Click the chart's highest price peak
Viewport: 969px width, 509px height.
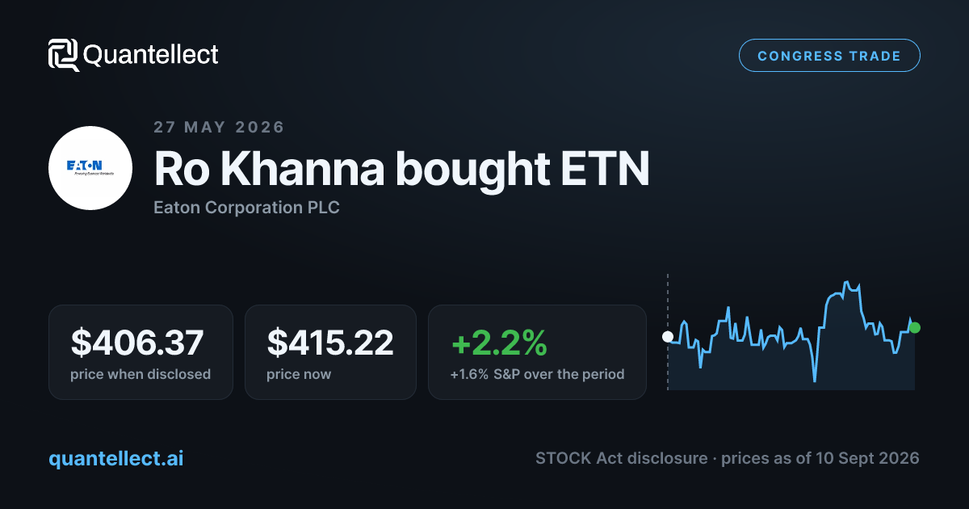(846, 283)
